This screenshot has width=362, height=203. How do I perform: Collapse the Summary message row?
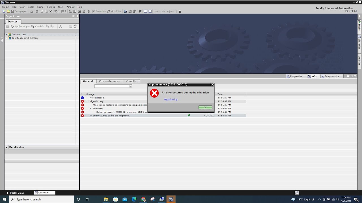click(90, 108)
